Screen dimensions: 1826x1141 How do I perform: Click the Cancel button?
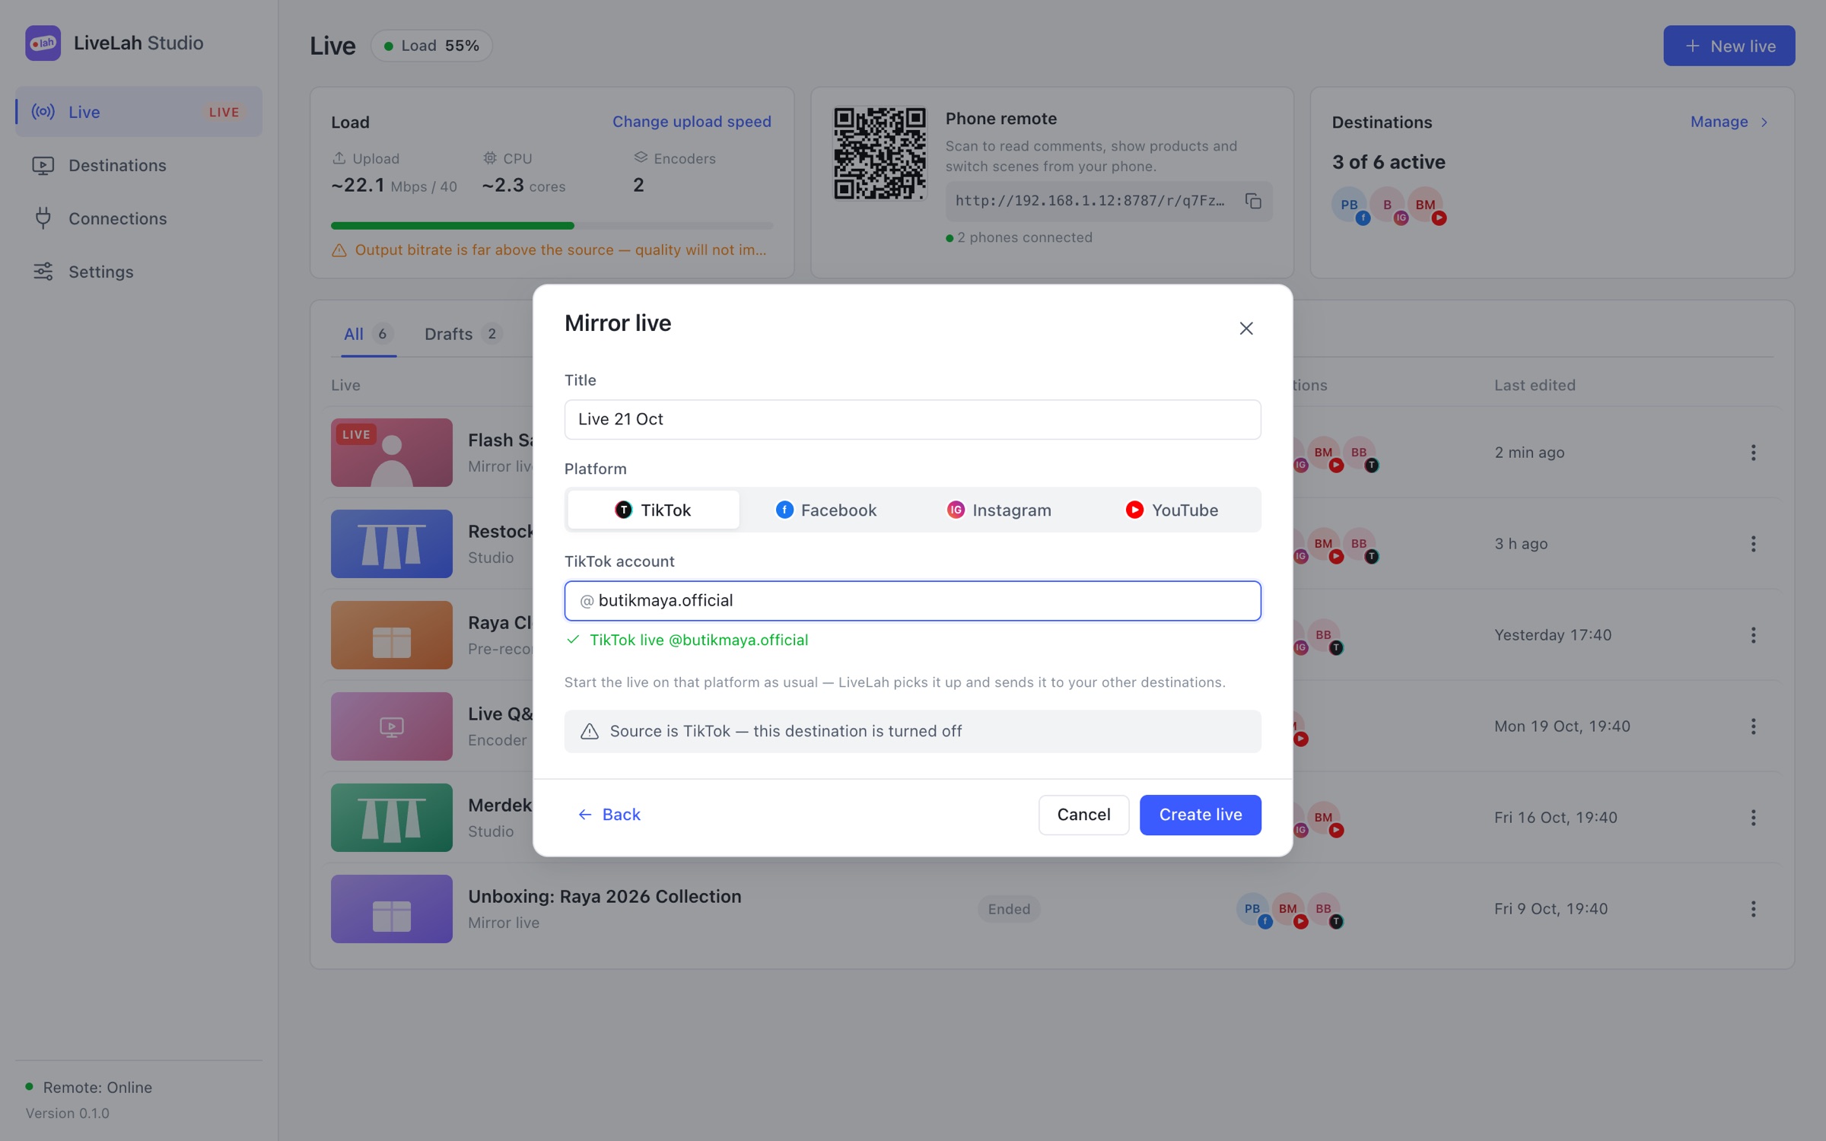[x=1083, y=815]
